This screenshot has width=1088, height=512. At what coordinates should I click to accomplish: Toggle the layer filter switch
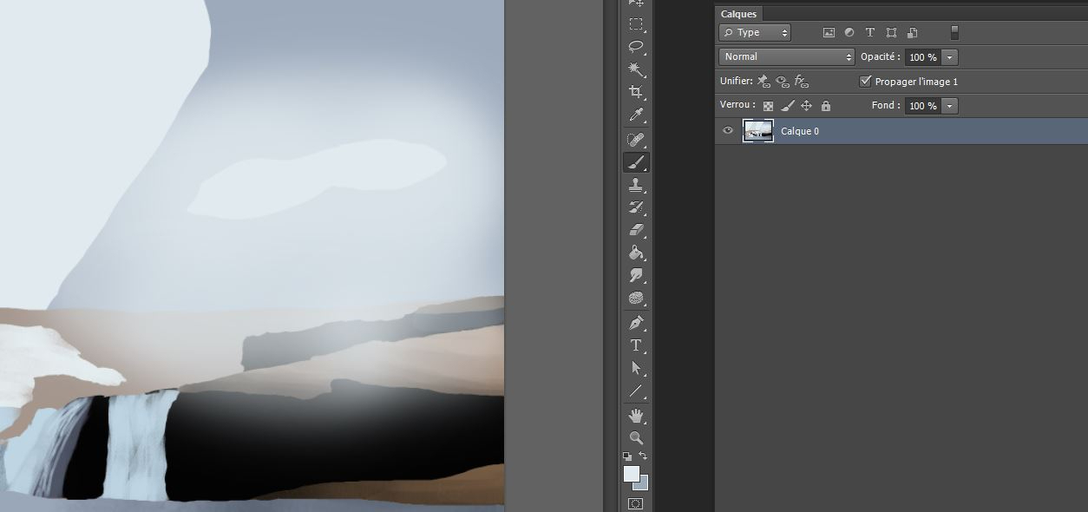(954, 33)
